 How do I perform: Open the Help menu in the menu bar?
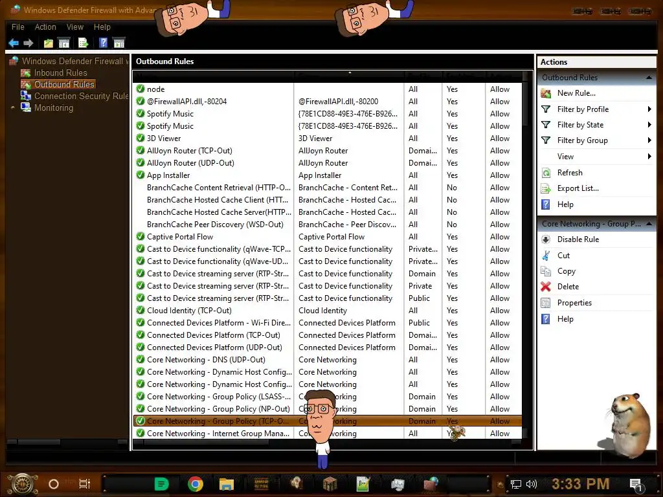[x=102, y=27]
